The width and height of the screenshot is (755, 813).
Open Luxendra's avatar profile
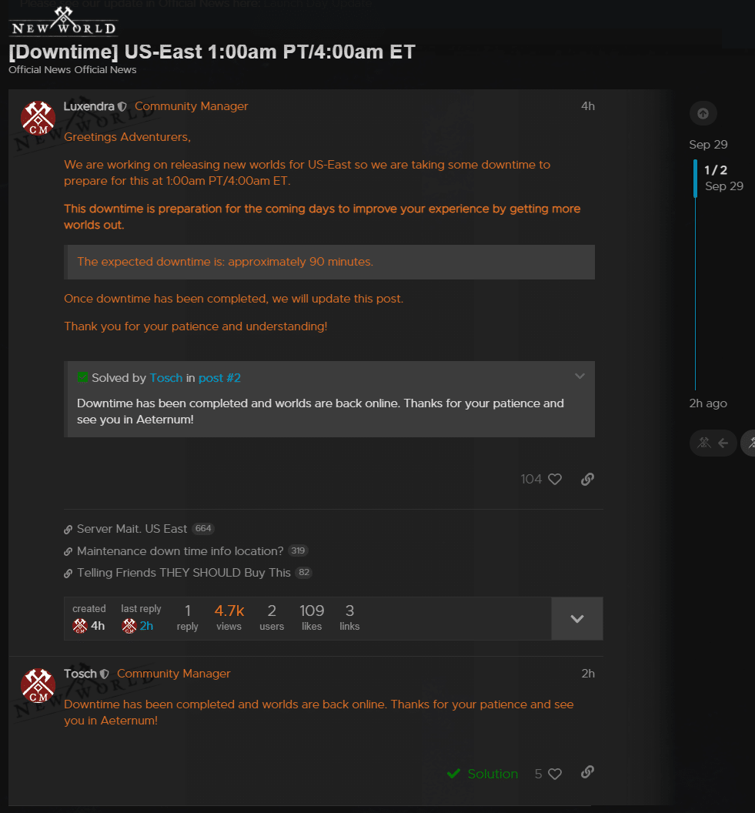[38, 119]
